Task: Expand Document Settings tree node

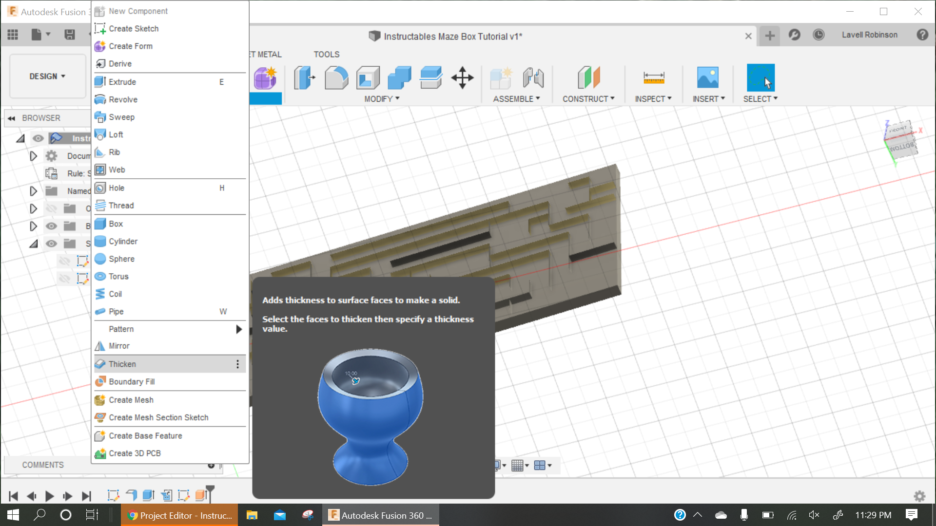Action: pyautogui.click(x=33, y=156)
